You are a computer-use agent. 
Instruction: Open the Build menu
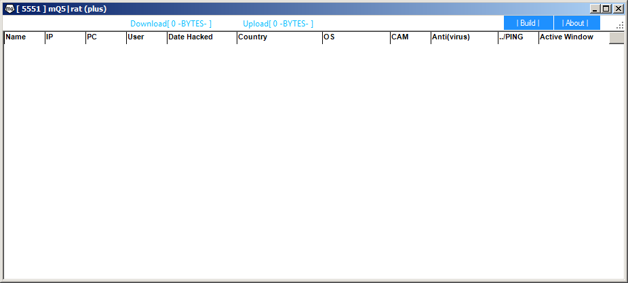point(528,23)
